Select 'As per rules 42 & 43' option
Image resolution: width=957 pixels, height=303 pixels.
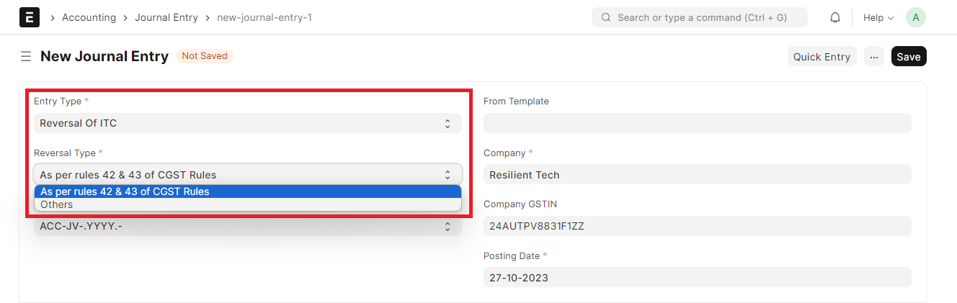point(247,191)
